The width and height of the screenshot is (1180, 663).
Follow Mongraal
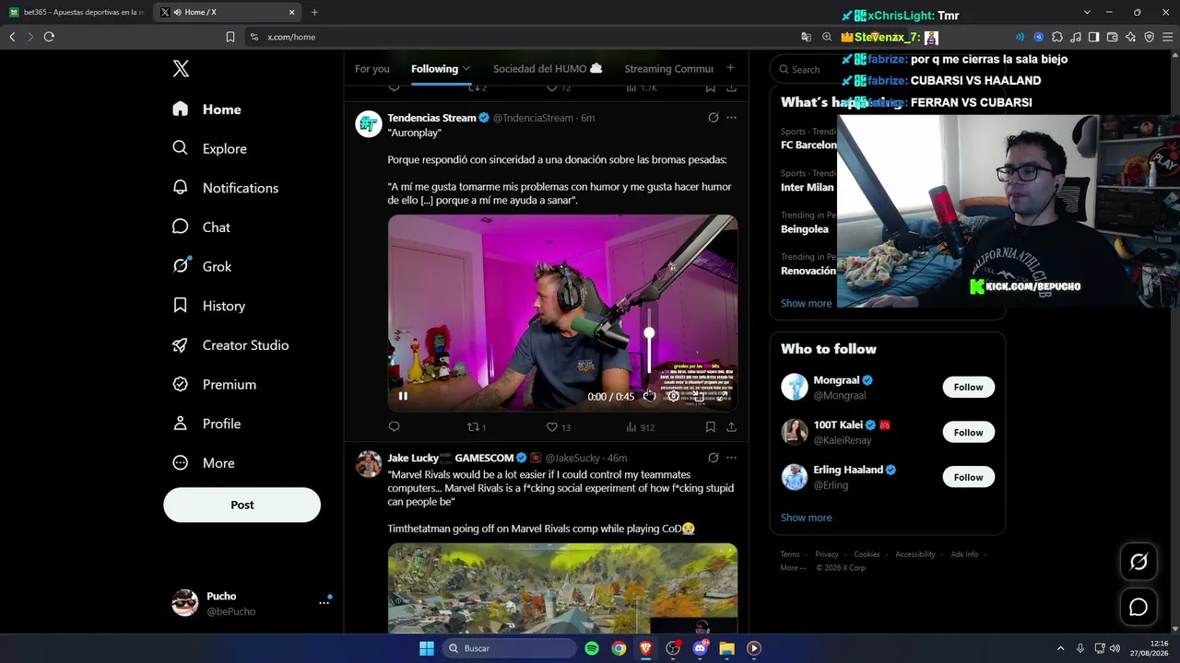968,388
